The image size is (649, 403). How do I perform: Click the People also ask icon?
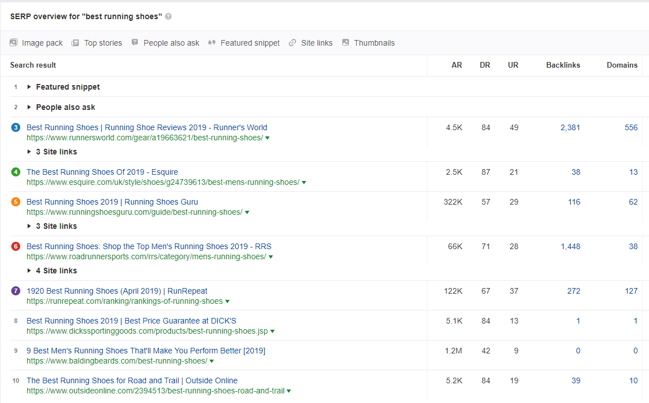[135, 42]
